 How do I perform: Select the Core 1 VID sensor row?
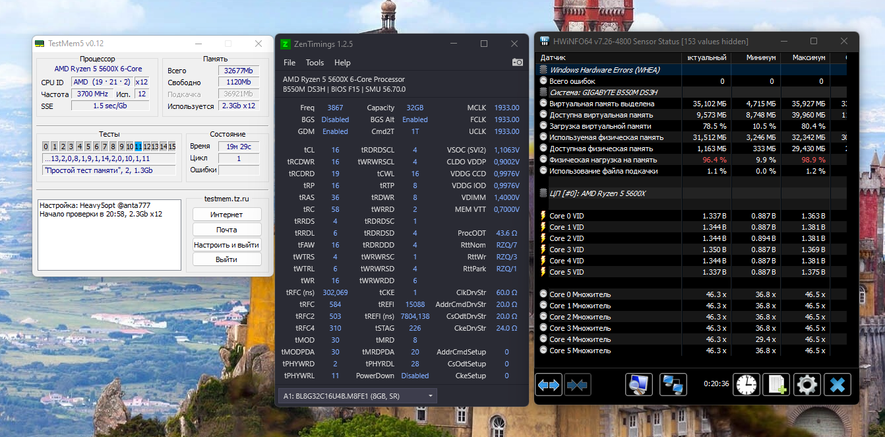[692, 227]
